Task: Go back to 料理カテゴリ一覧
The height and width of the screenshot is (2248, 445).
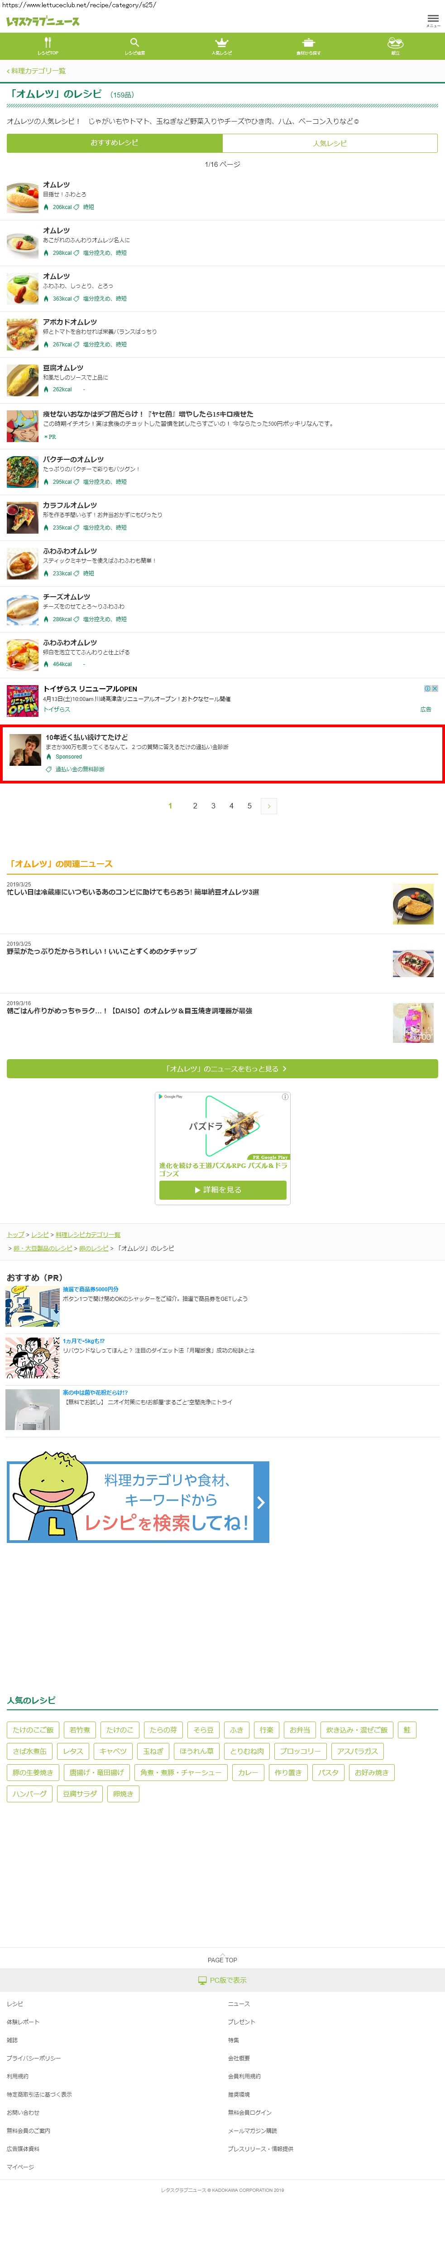Action: click(37, 71)
